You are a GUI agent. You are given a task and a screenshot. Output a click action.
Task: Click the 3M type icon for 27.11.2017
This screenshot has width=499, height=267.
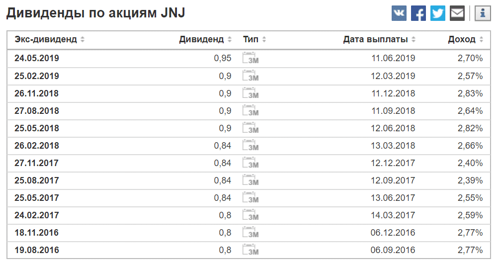click(250, 163)
